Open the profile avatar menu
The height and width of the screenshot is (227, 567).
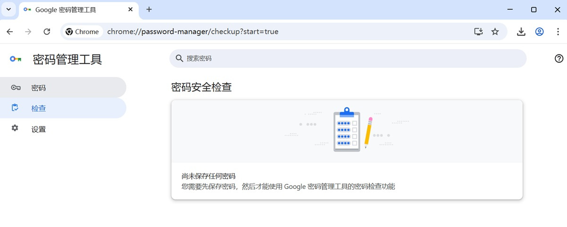click(539, 32)
